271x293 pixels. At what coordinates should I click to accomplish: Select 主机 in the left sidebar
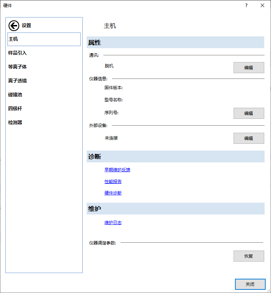point(44,39)
